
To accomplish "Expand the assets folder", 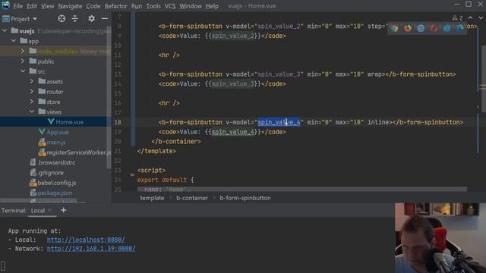I will (x=32, y=81).
